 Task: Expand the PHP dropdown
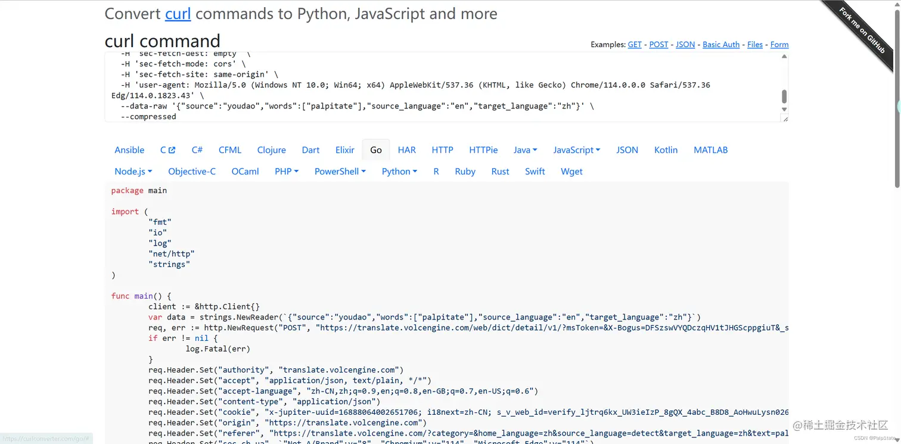(x=287, y=172)
